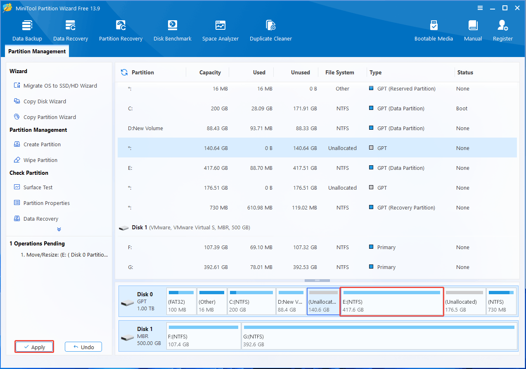This screenshot has width=526, height=369.
Task: Click the splitter handle above disk map
Action: point(317,281)
